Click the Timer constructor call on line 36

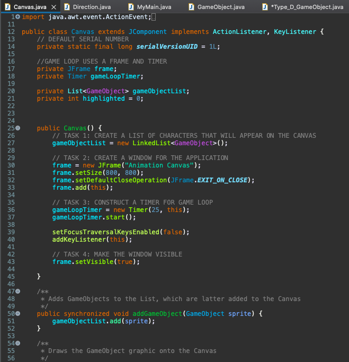[x=138, y=210]
